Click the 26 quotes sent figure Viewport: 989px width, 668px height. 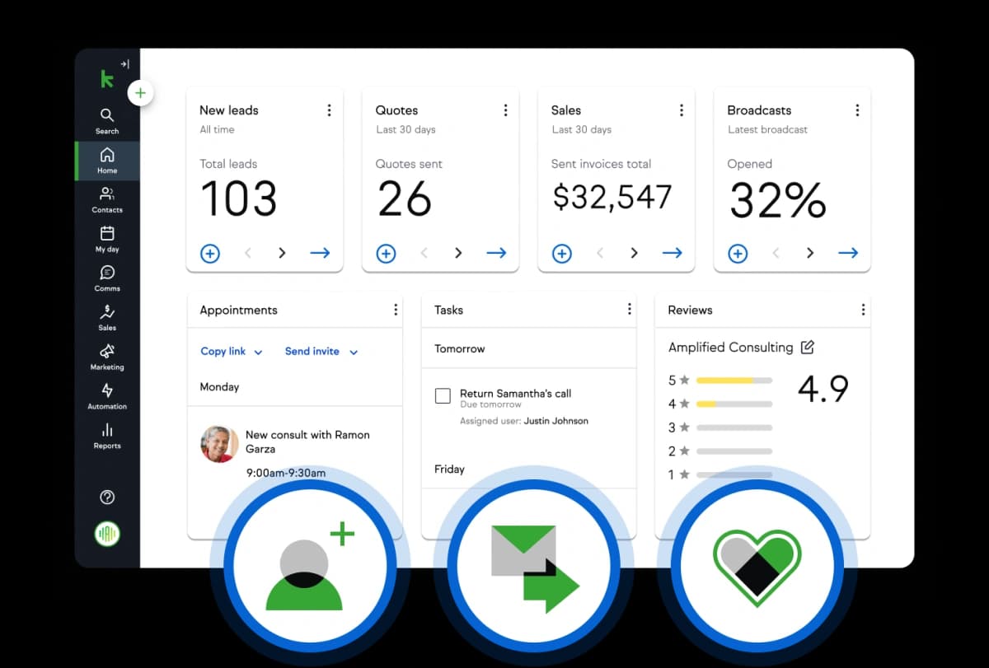(x=405, y=199)
